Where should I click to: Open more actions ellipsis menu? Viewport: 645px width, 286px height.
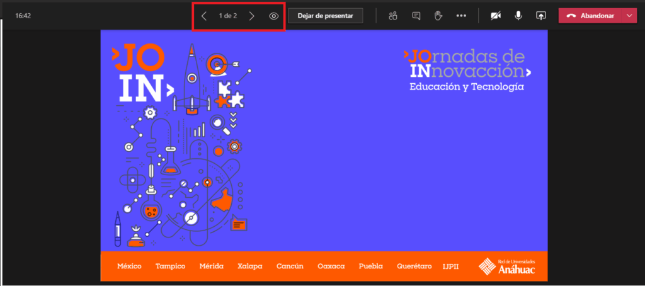pyautogui.click(x=461, y=16)
